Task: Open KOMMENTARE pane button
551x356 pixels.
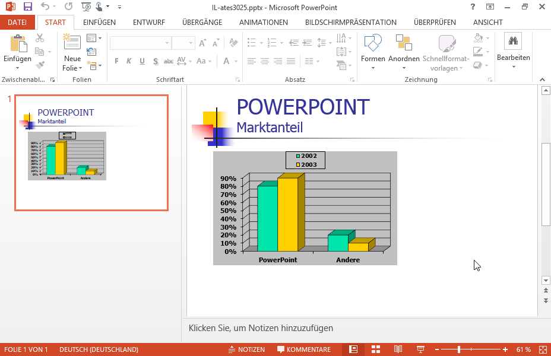Action: (x=304, y=349)
